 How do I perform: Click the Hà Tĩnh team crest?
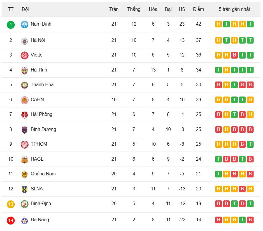coord(24,70)
